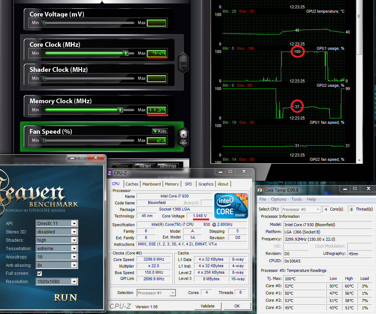
Task: Switch to the CPU tab in CPU-Z
Action: click(x=116, y=184)
